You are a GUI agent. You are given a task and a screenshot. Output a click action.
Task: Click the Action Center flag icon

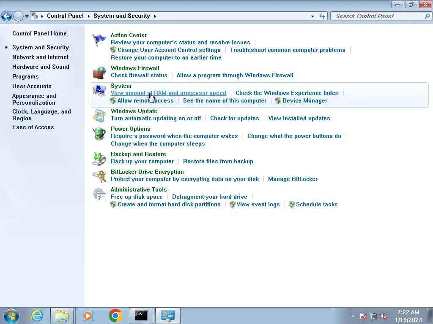click(99, 40)
